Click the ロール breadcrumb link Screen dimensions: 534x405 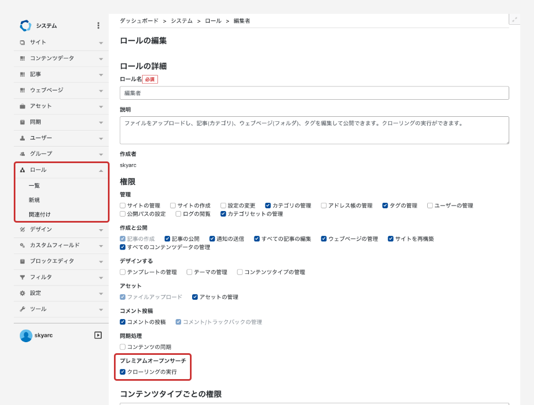[212, 21]
